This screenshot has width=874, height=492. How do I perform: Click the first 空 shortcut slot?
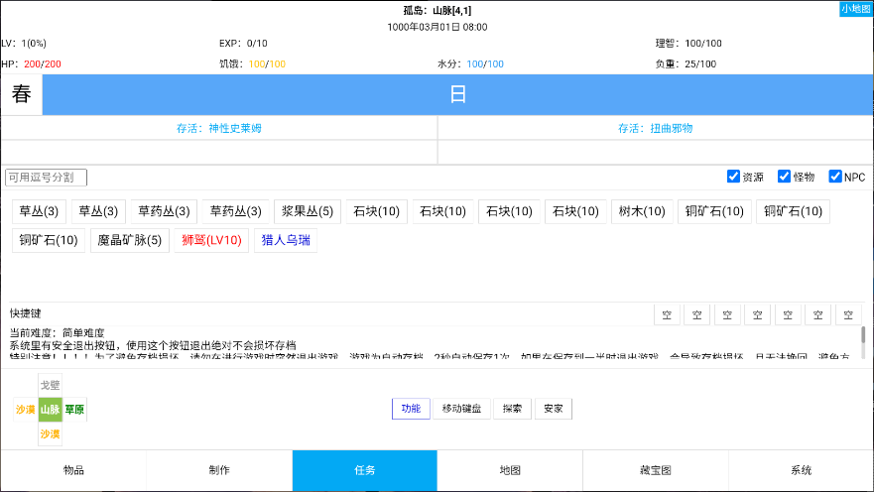(x=668, y=314)
